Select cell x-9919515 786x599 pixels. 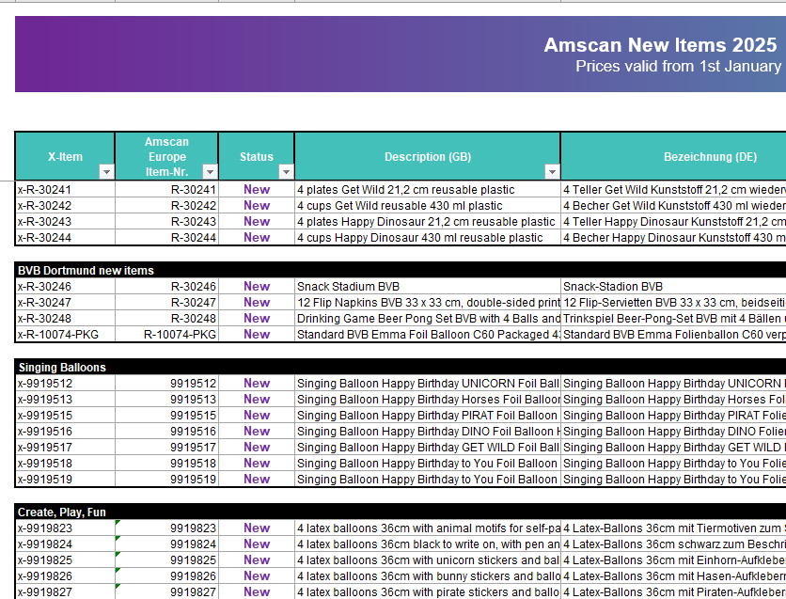tap(65, 415)
